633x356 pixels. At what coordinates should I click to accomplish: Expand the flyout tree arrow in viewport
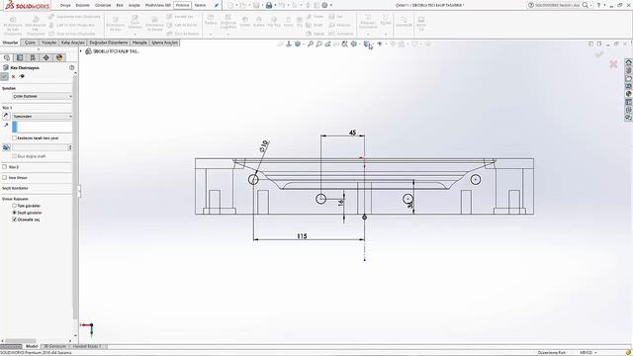81,51
